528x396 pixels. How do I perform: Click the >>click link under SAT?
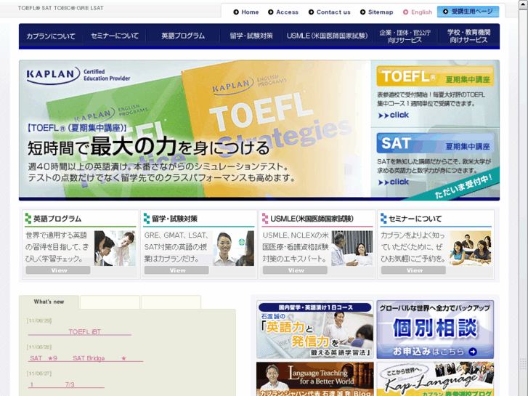[x=394, y=182]
